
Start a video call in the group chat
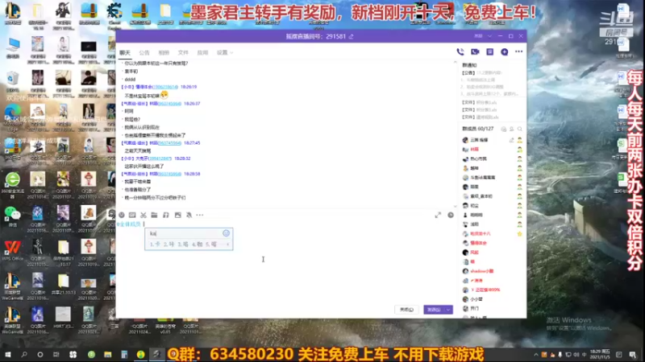pos(475,51)
